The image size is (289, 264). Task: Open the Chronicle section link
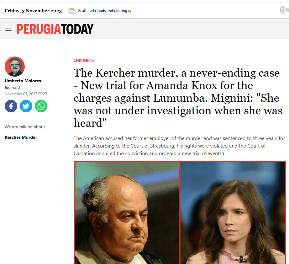click(84, 61)
